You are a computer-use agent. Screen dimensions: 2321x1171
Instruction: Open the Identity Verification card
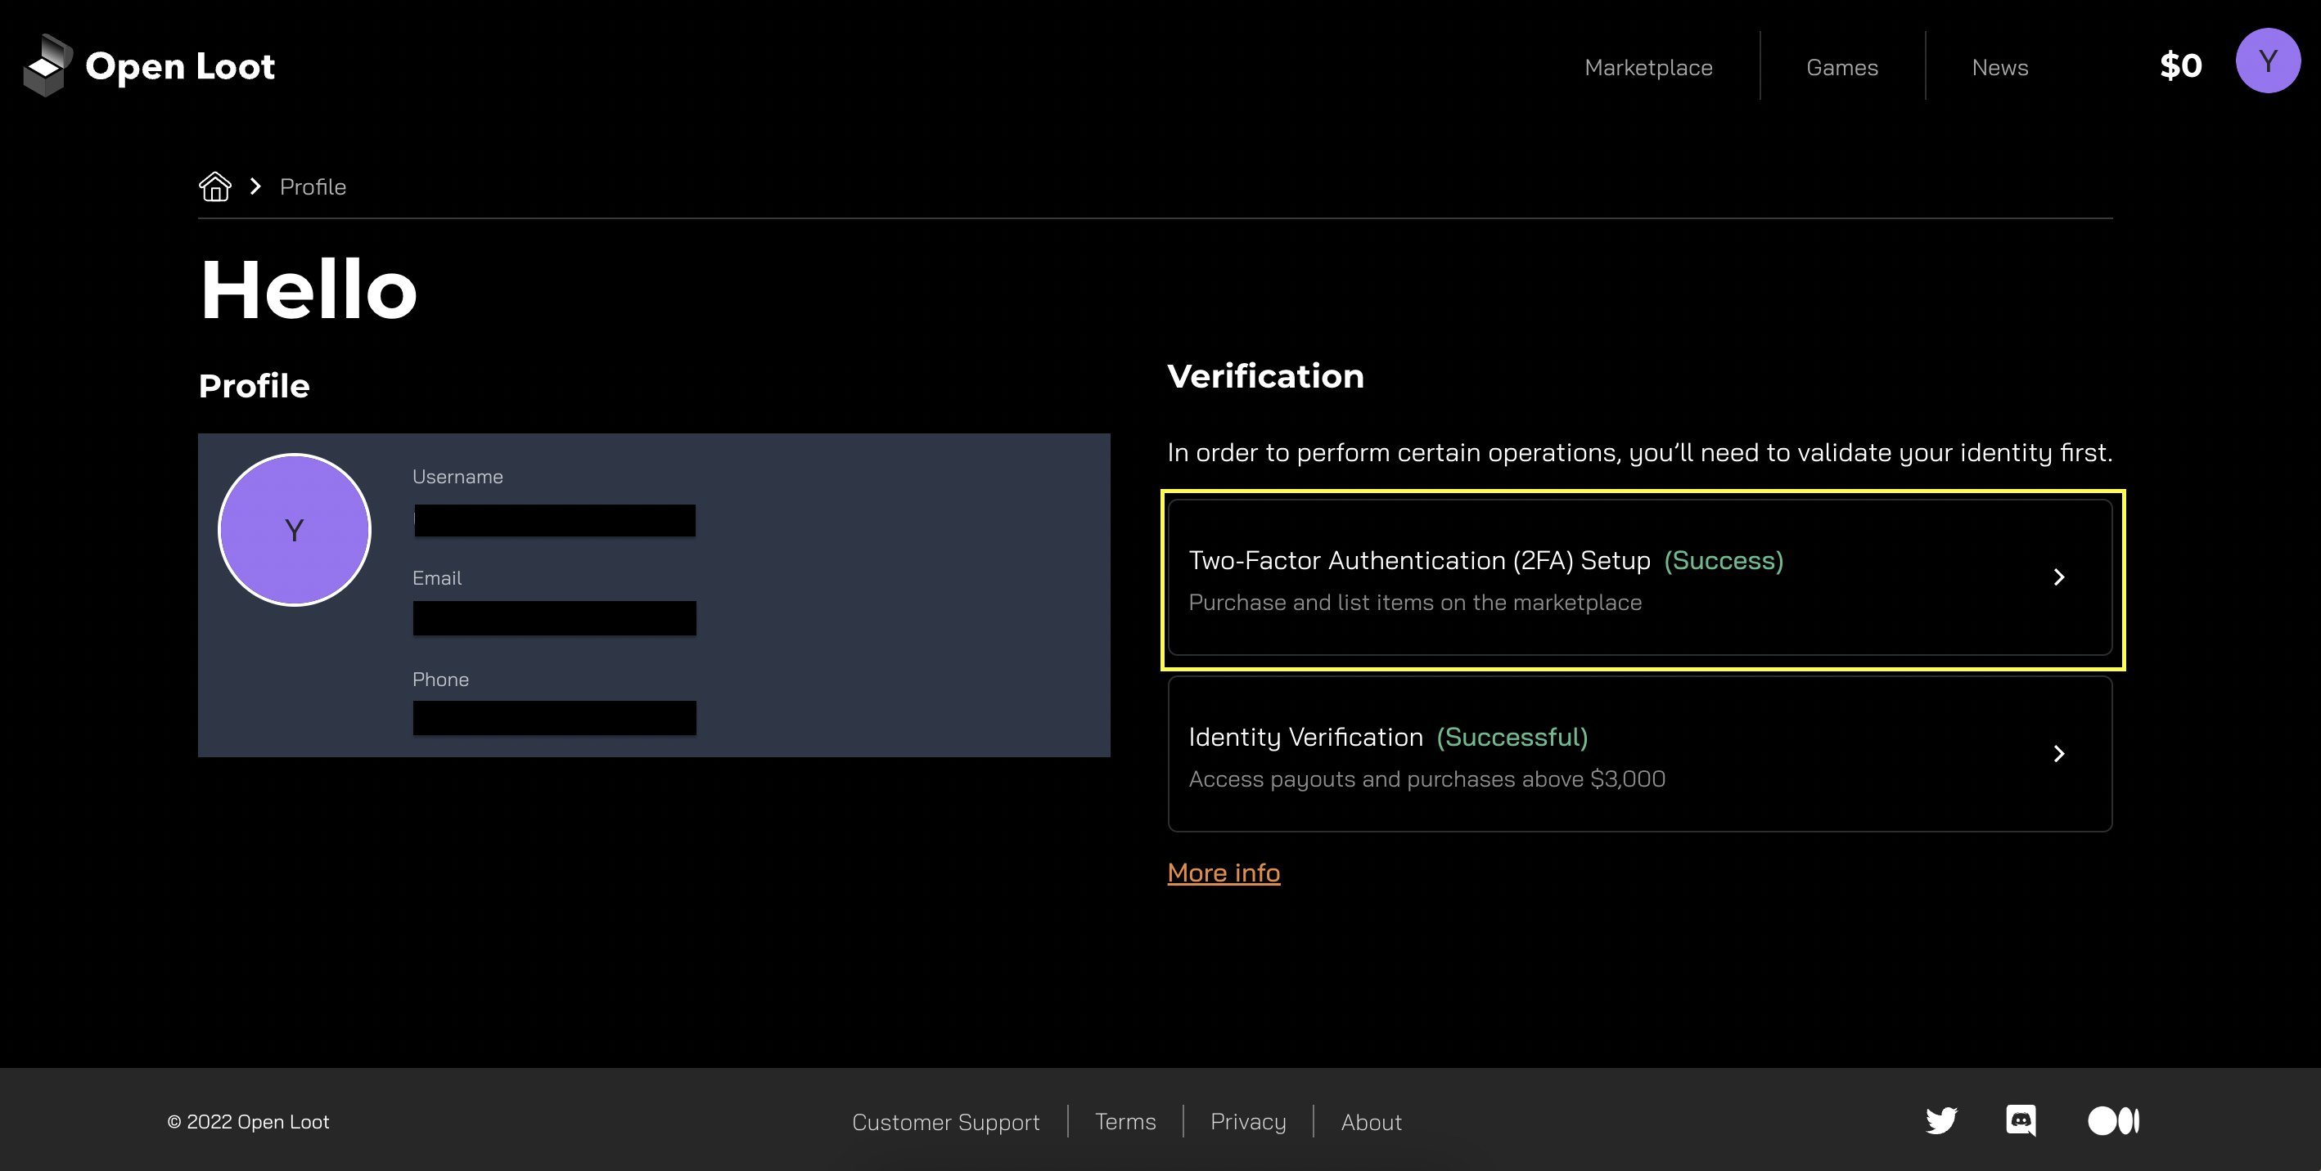click(x=1640, y=753)
